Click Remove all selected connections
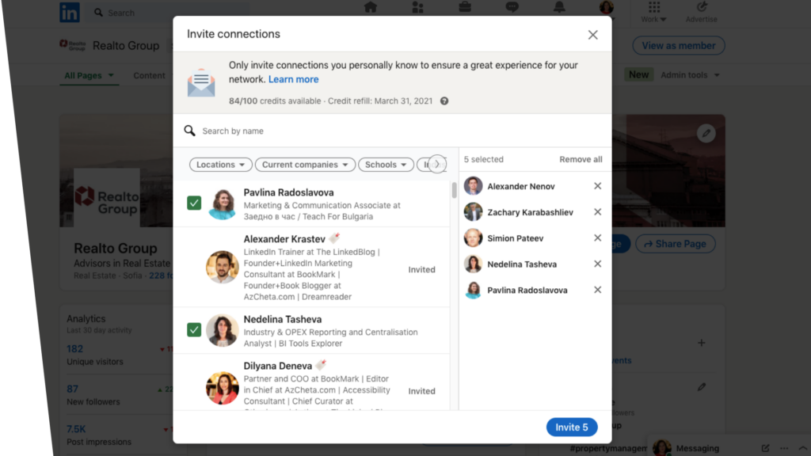This screenshot has height=456, width=811. (x=581, y=159)
